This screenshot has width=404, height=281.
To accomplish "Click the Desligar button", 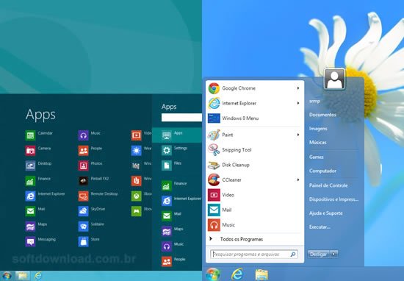I will 319,255.
